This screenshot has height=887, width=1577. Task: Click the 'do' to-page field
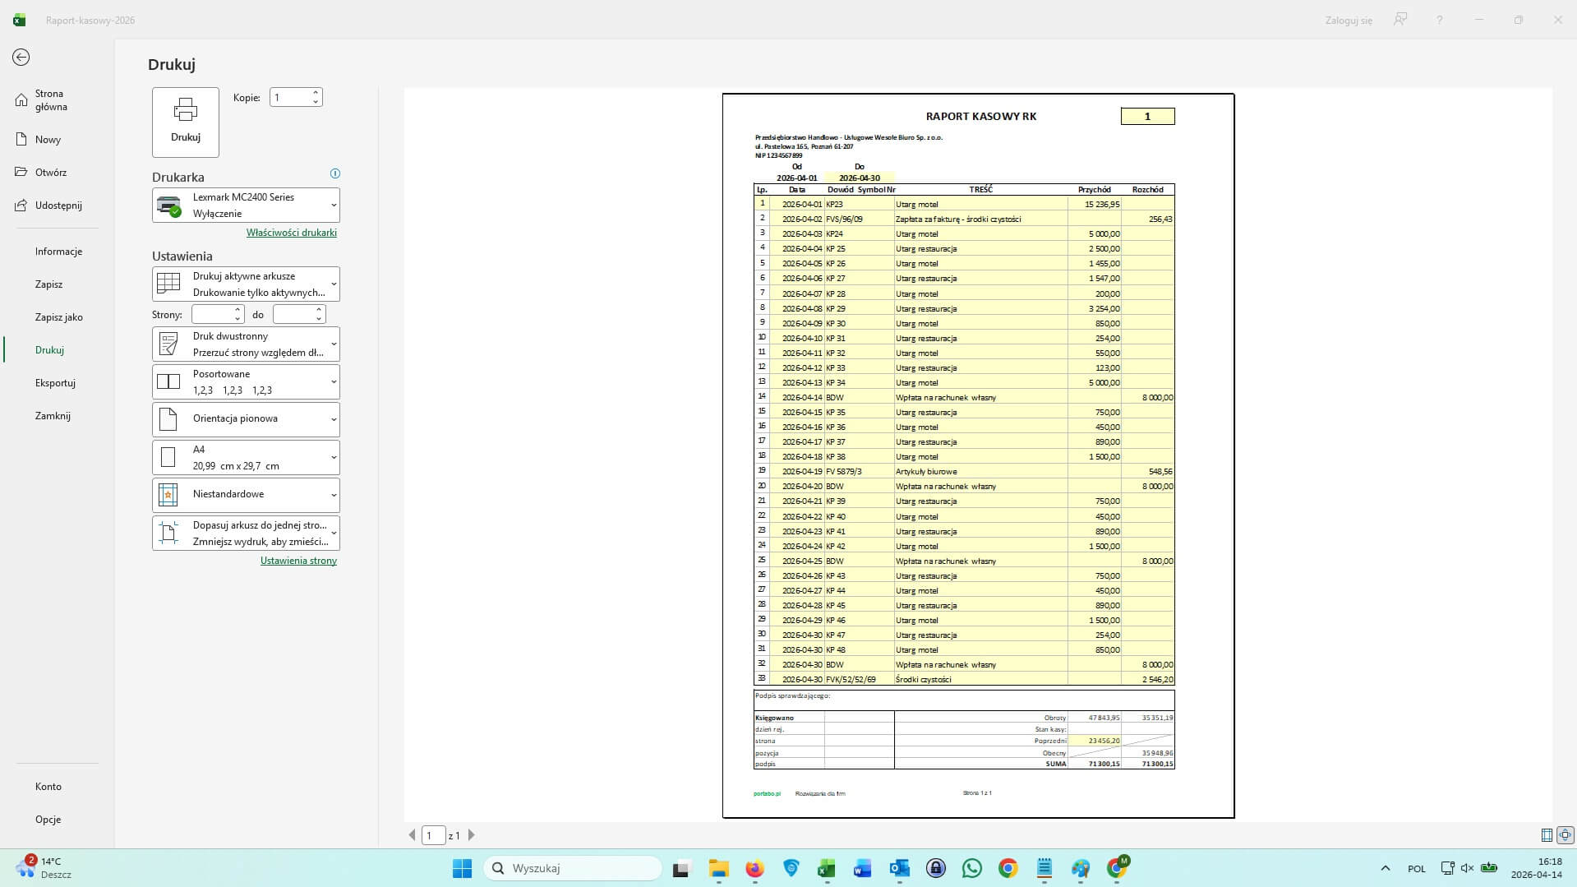tap(293, 314)
